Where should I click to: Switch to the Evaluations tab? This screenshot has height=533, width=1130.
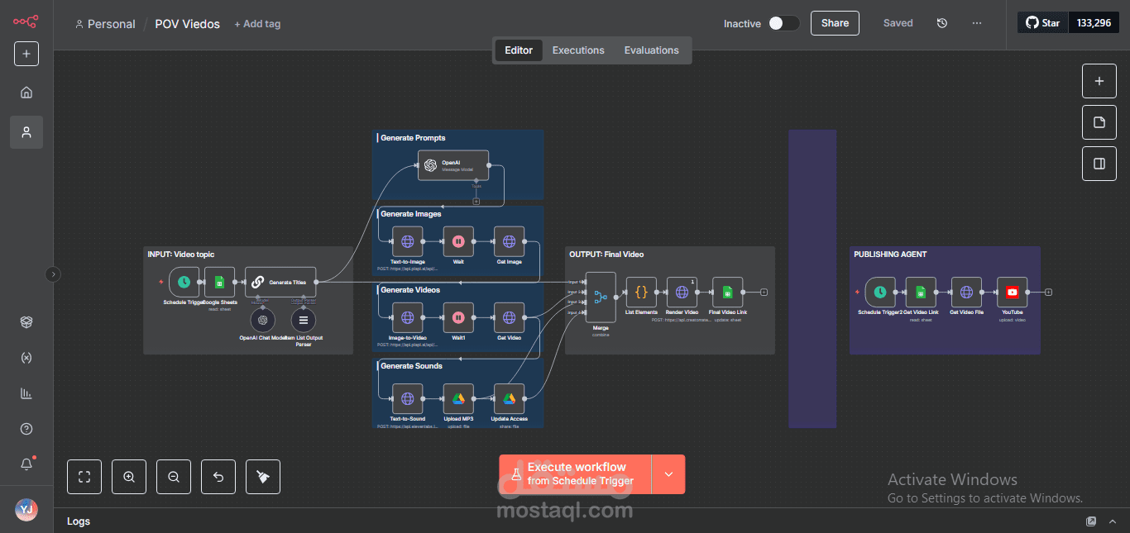tap(652, 50)
